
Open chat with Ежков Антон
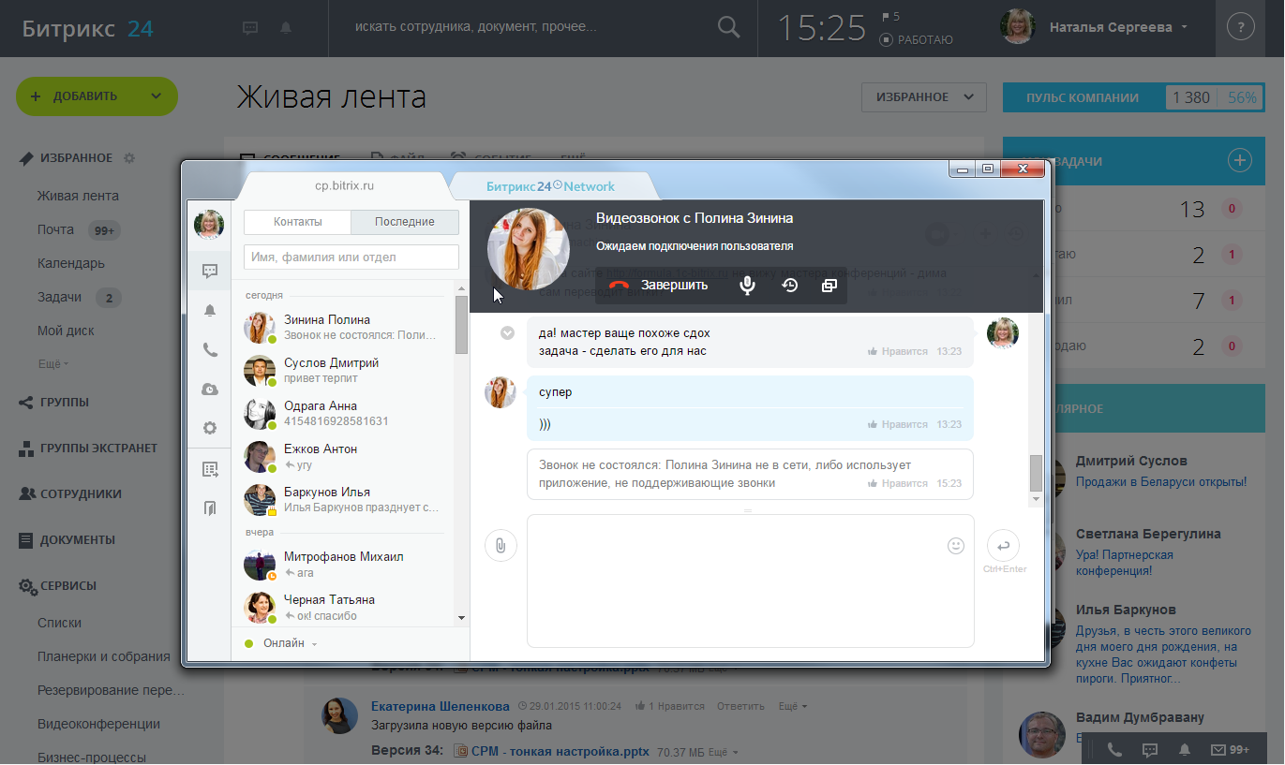[343, 456]
